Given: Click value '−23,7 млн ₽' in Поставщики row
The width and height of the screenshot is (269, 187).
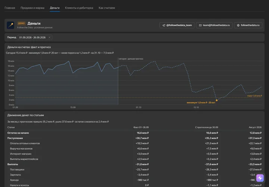Looking at the screenshot, I should coord(143,169).
